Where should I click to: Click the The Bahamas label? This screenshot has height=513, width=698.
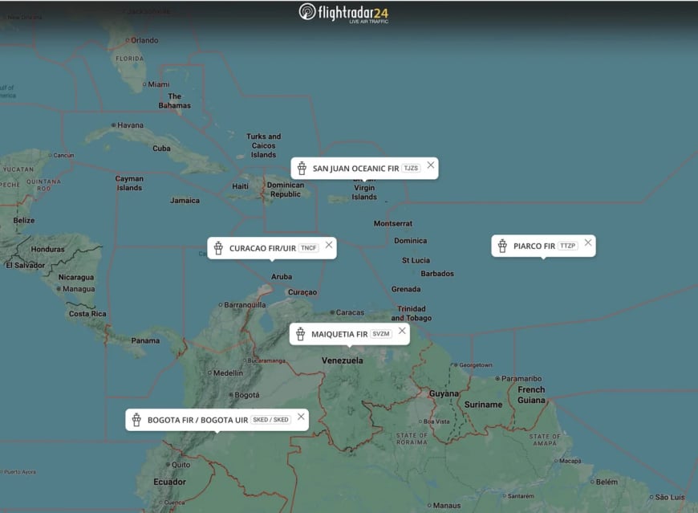[x=175, y=100]
